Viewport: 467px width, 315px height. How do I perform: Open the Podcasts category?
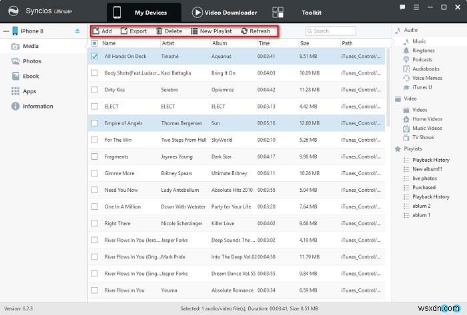pyautogui.click(x=422, y=60)
